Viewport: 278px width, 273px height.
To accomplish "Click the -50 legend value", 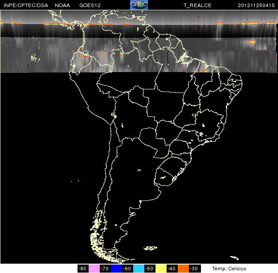I will [149, 269].
